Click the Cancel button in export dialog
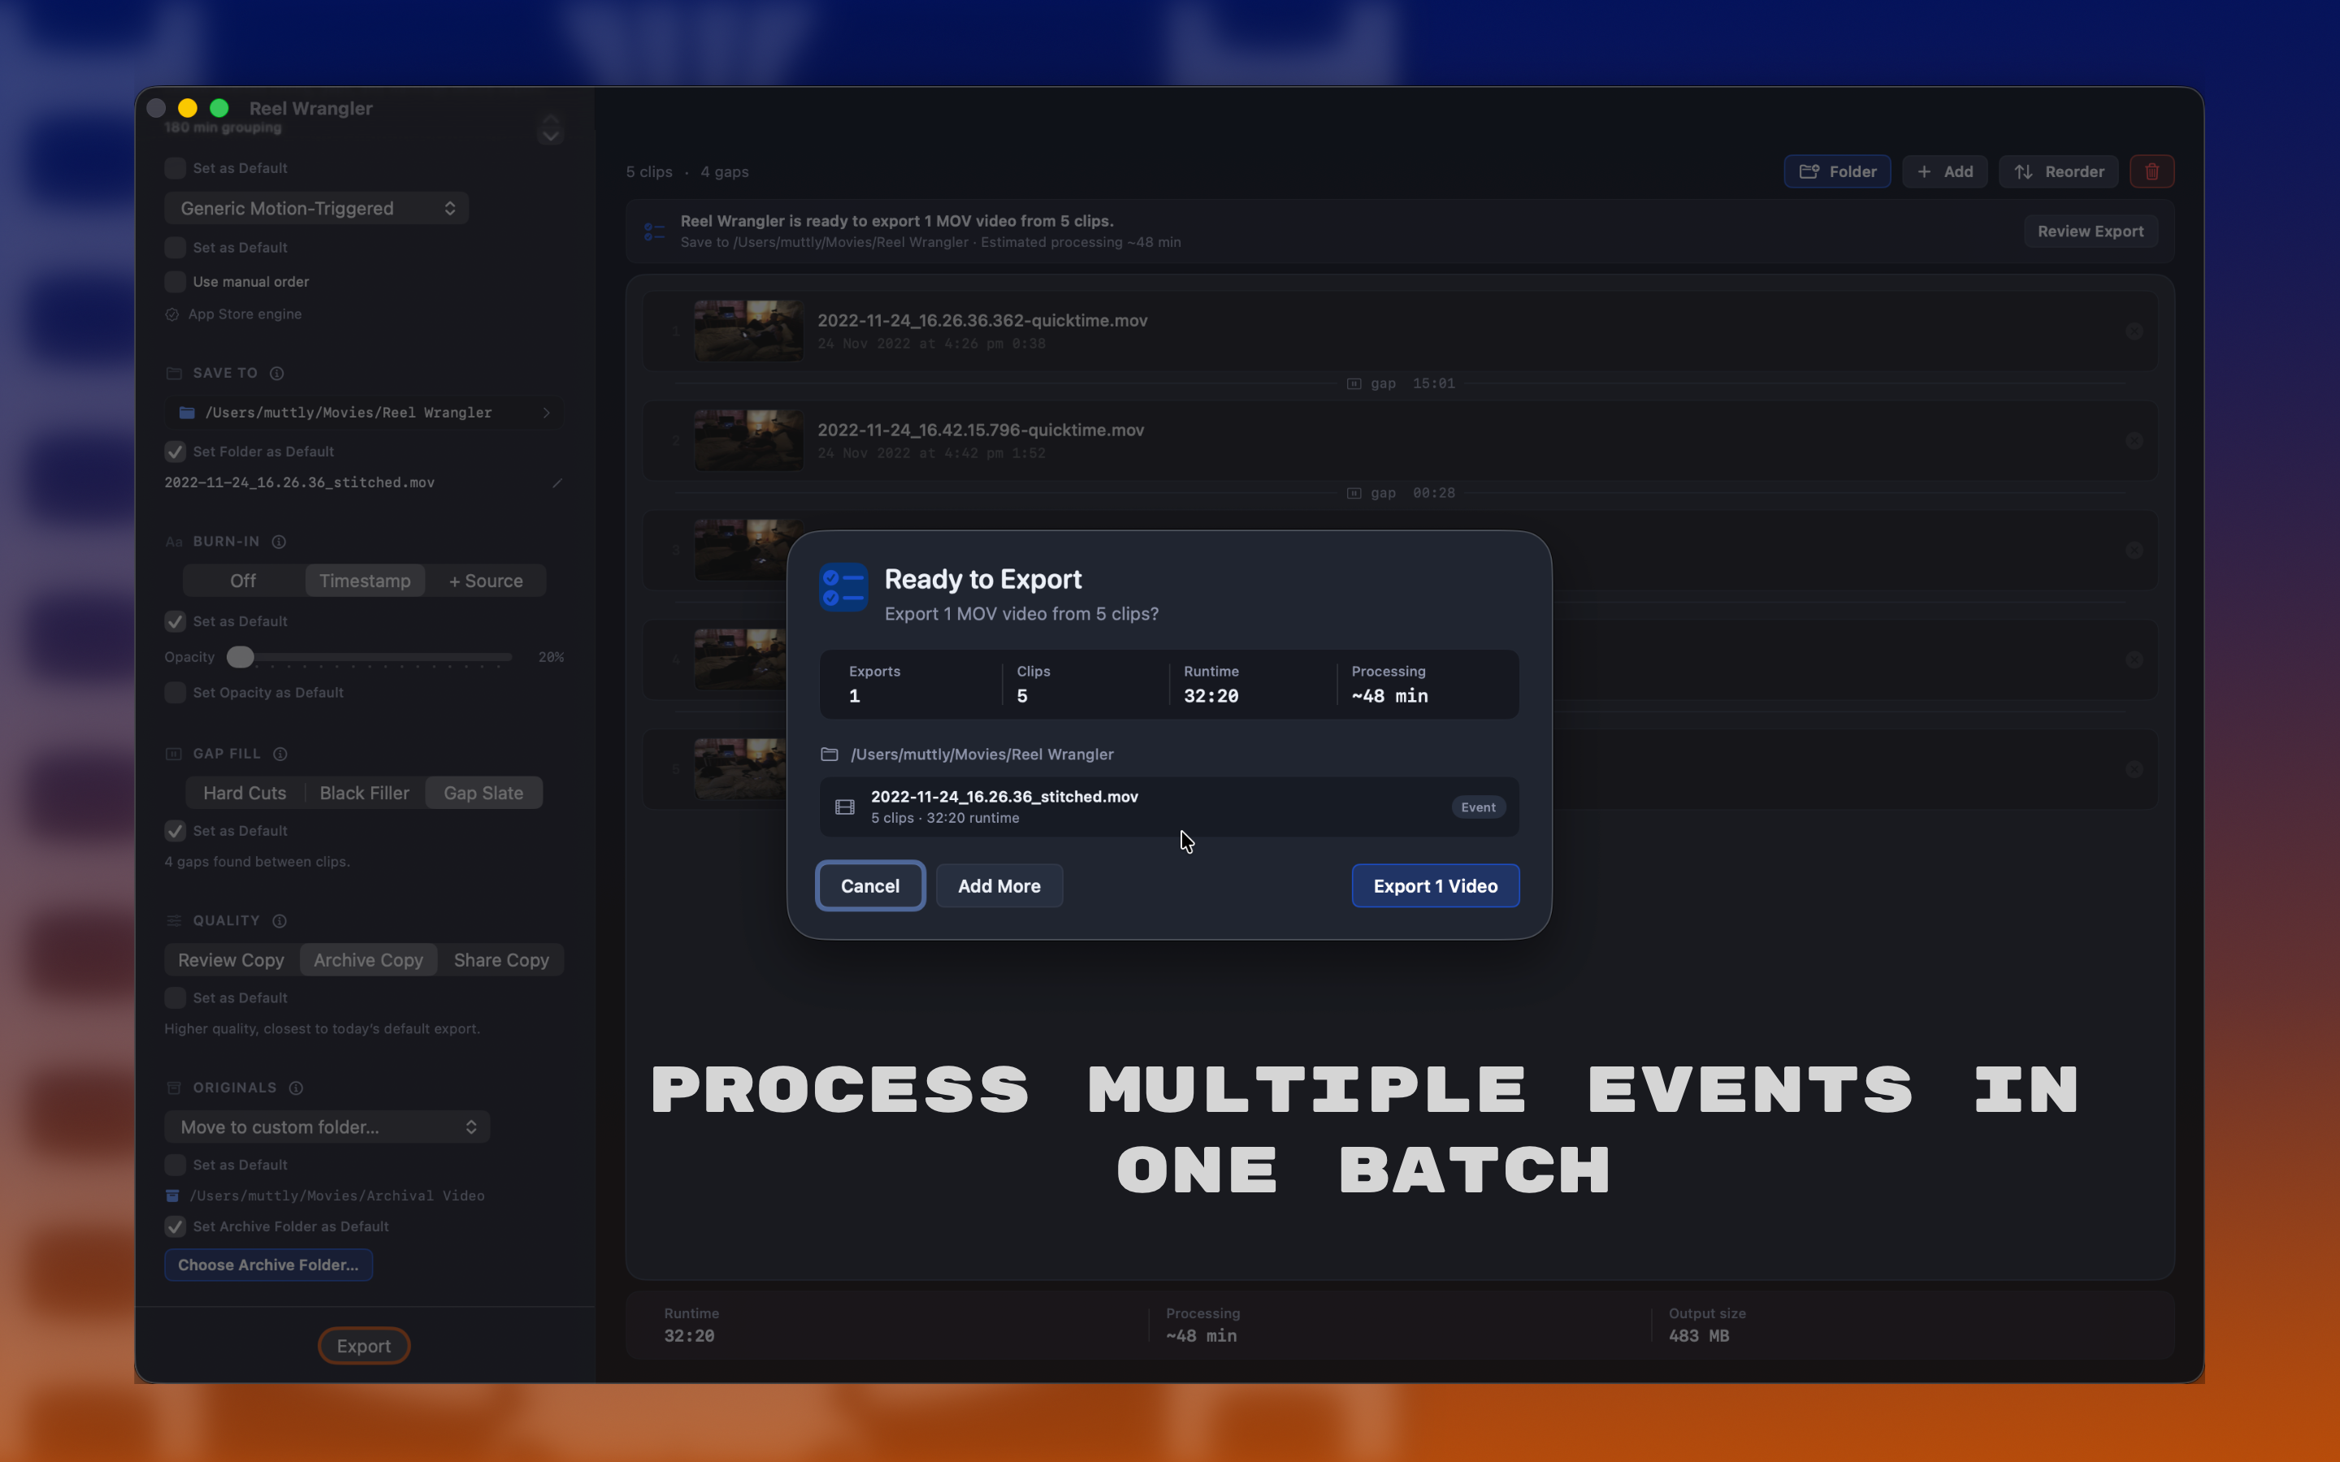 [870, 885]
